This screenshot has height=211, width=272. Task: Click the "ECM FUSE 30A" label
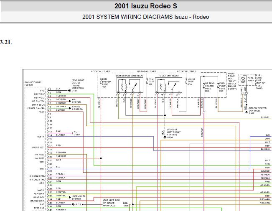click(151, 82)
